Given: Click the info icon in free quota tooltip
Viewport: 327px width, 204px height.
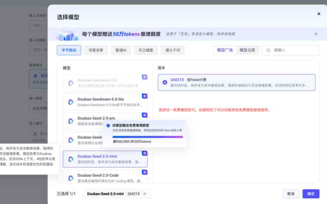Looking at the screenshot, I should tap(108, 125).
